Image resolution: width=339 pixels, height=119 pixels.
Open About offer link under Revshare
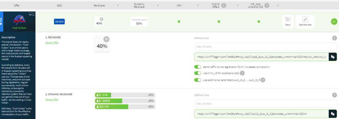click(52, 43)
